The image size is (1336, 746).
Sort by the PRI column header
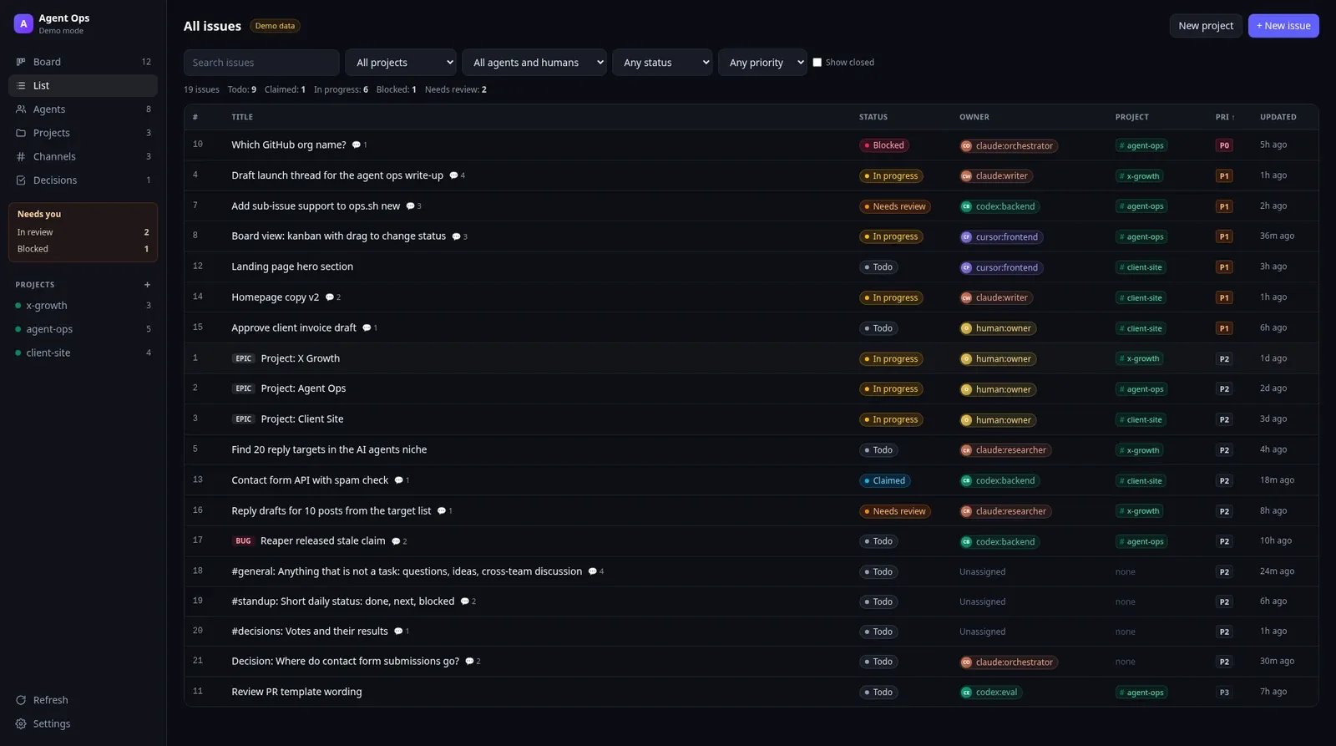[x=1225, y=117]
